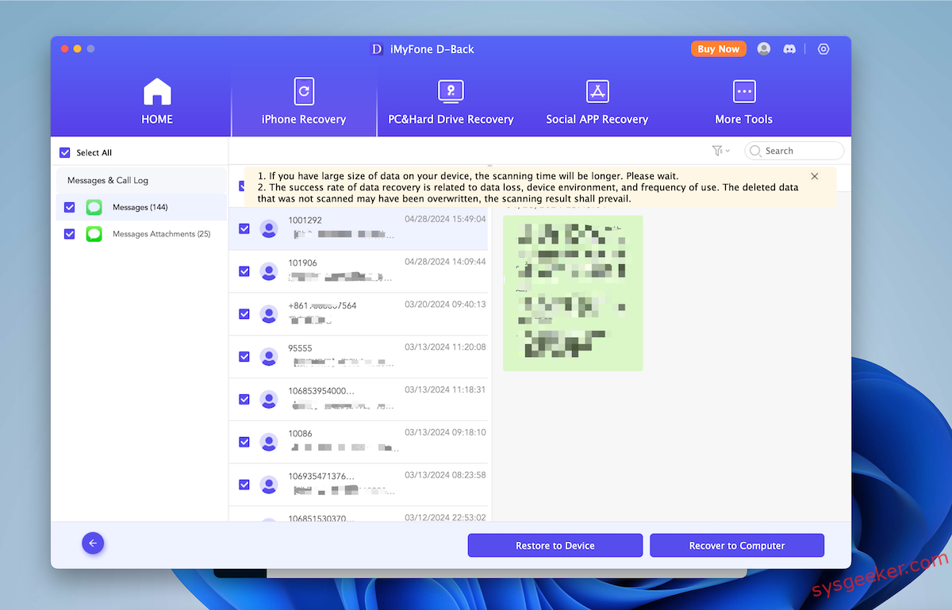Click the D-Back logo icon in title bar

coord(377,49)
